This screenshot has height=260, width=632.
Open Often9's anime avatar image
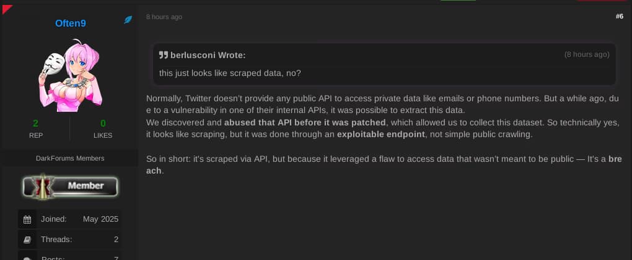pyautogui.click(x=70, y=75)
